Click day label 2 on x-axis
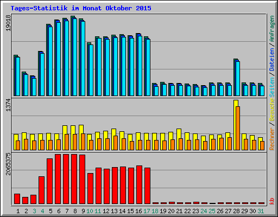Screen dimensions: 278x217 point(26,211)
